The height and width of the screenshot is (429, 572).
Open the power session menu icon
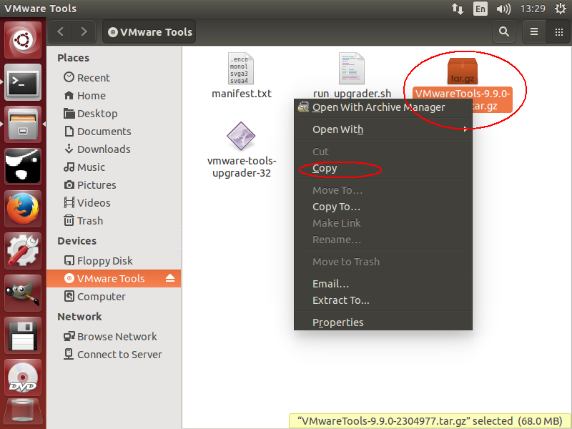coord(560,9)
